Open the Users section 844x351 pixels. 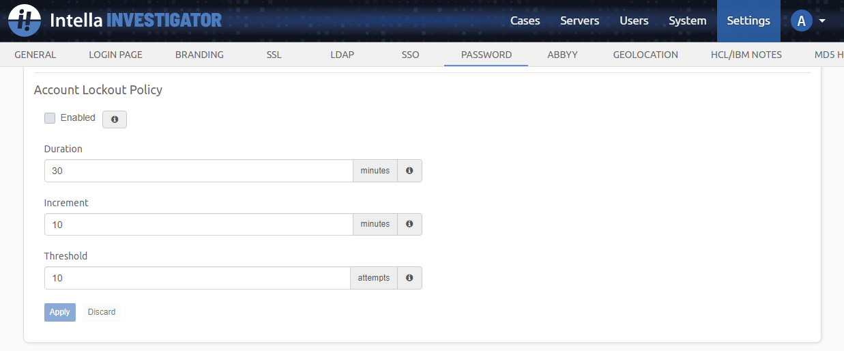[634, 20]
